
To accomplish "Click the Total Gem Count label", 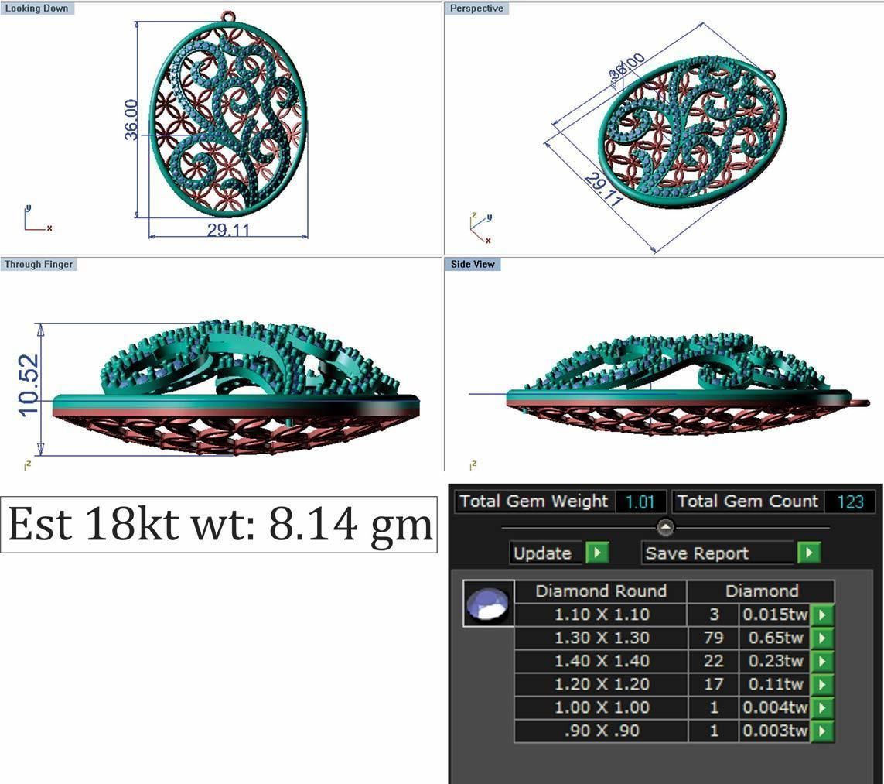I will 748,502.
